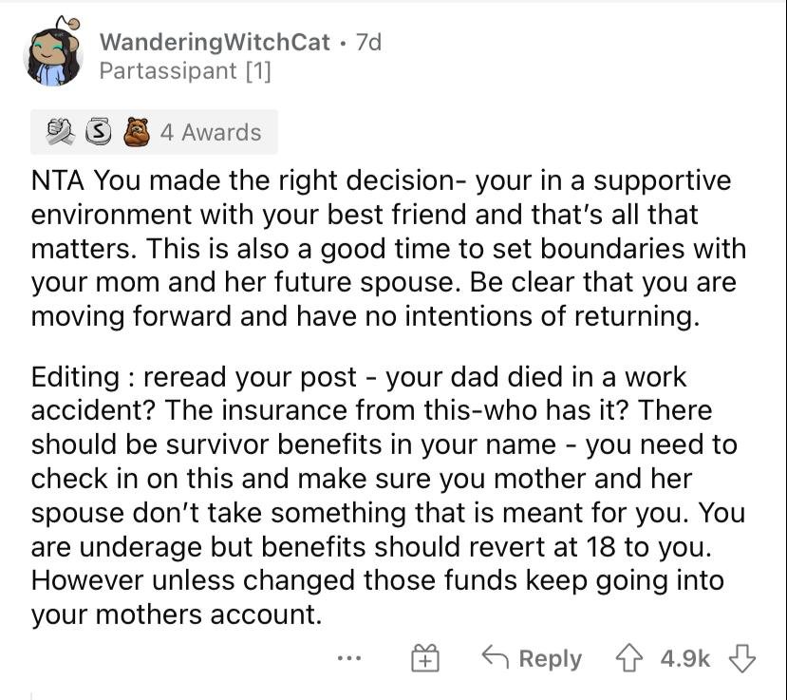Click the Reply text label

click(550, 658)
